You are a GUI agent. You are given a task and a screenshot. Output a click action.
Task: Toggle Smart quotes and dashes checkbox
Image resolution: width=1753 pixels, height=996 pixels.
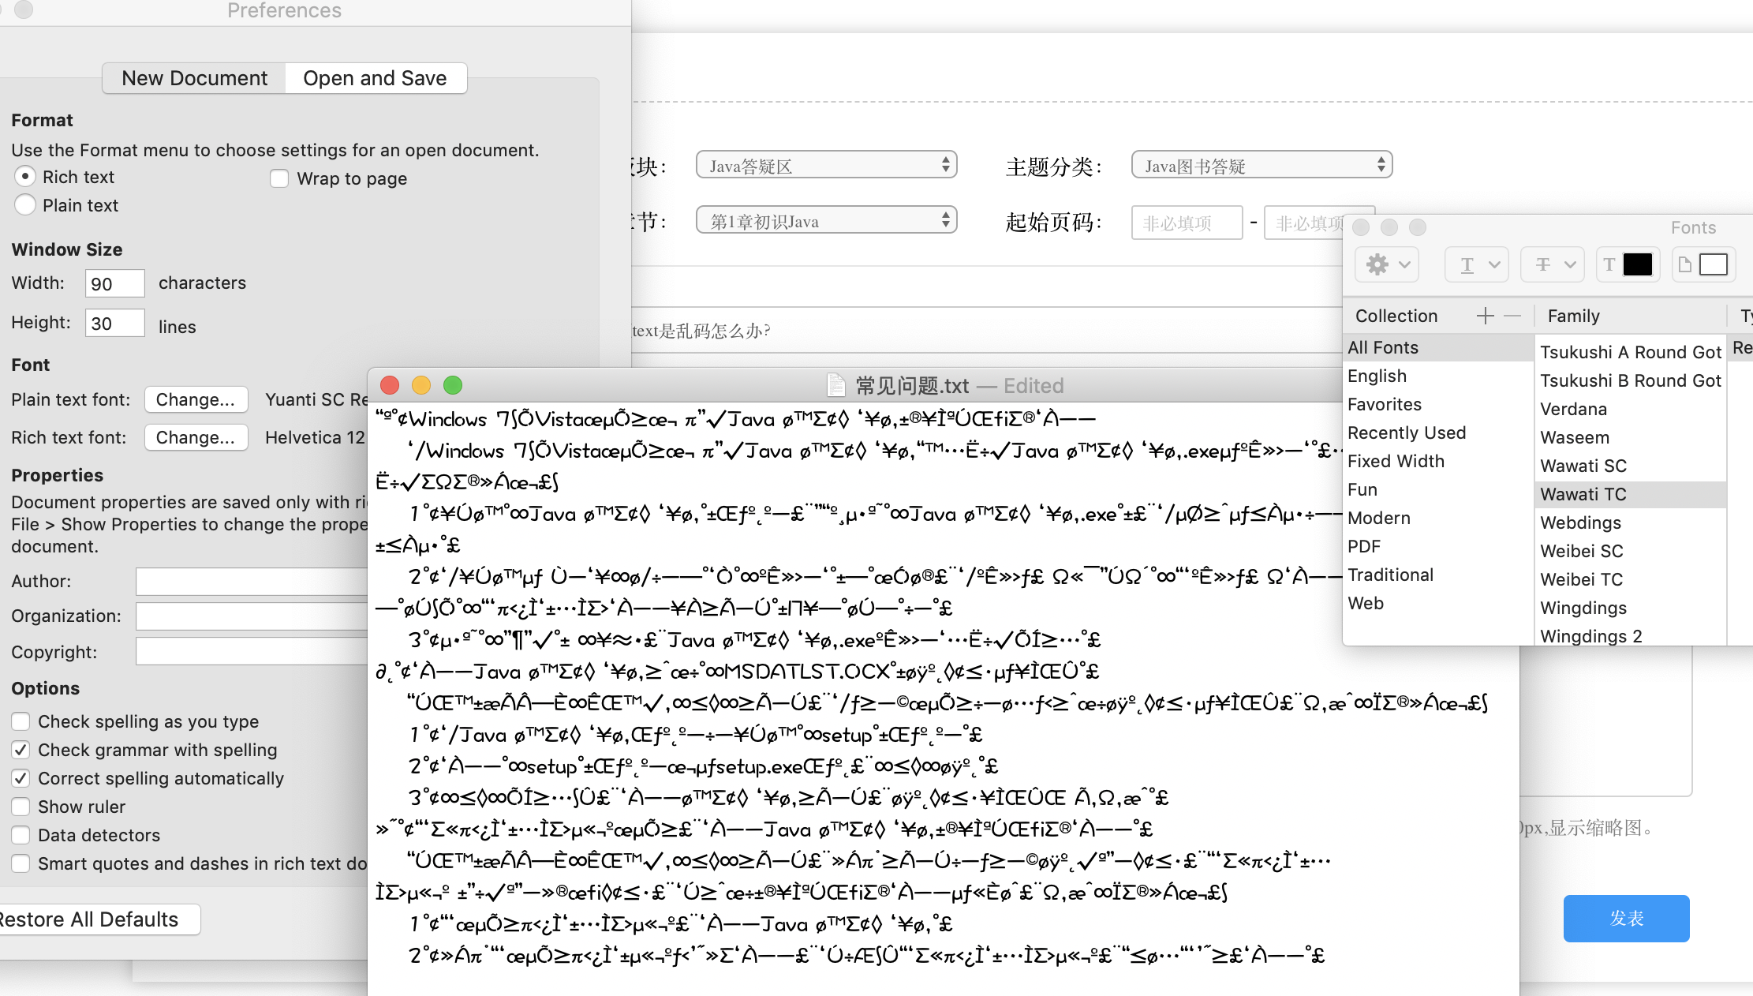tap(21, 863)
